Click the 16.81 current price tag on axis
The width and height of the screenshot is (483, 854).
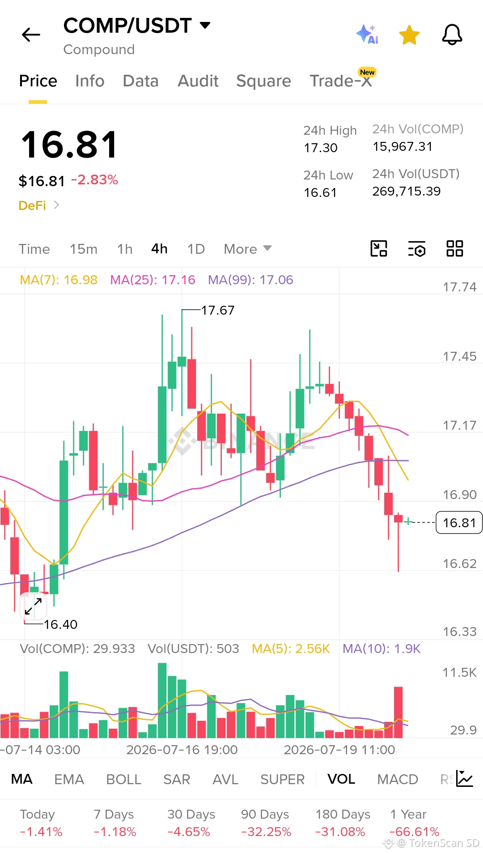[459, 522]
